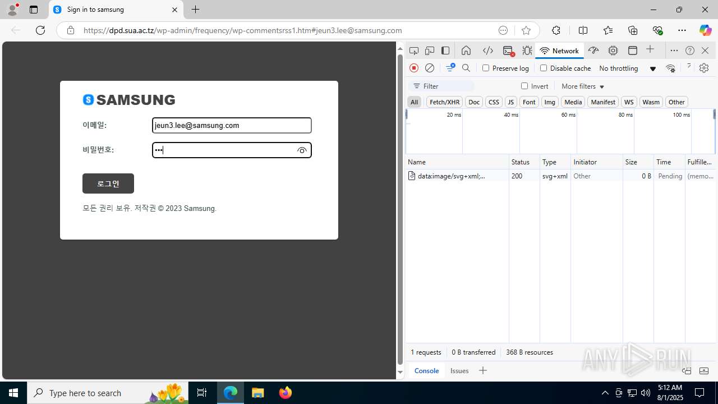Open network search magnifier

click(466, 68)
